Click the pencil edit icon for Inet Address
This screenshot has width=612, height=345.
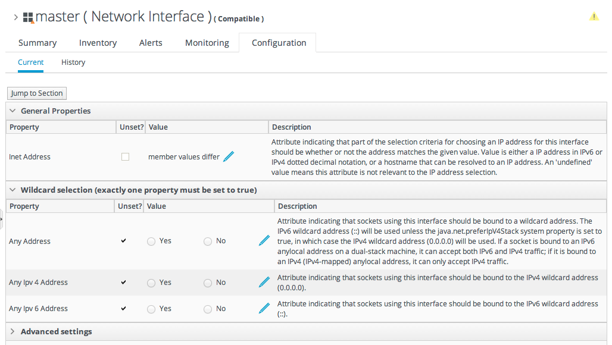[x=229, y=156]
